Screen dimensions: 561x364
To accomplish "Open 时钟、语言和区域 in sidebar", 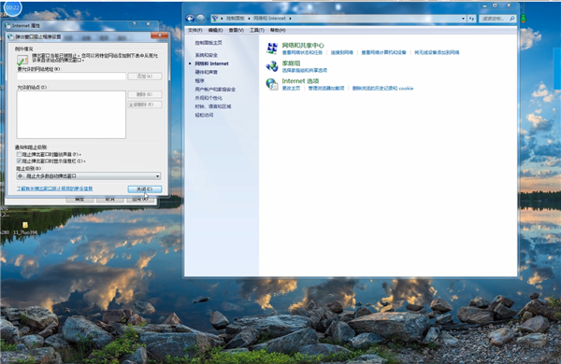I will tap(213, 106).
